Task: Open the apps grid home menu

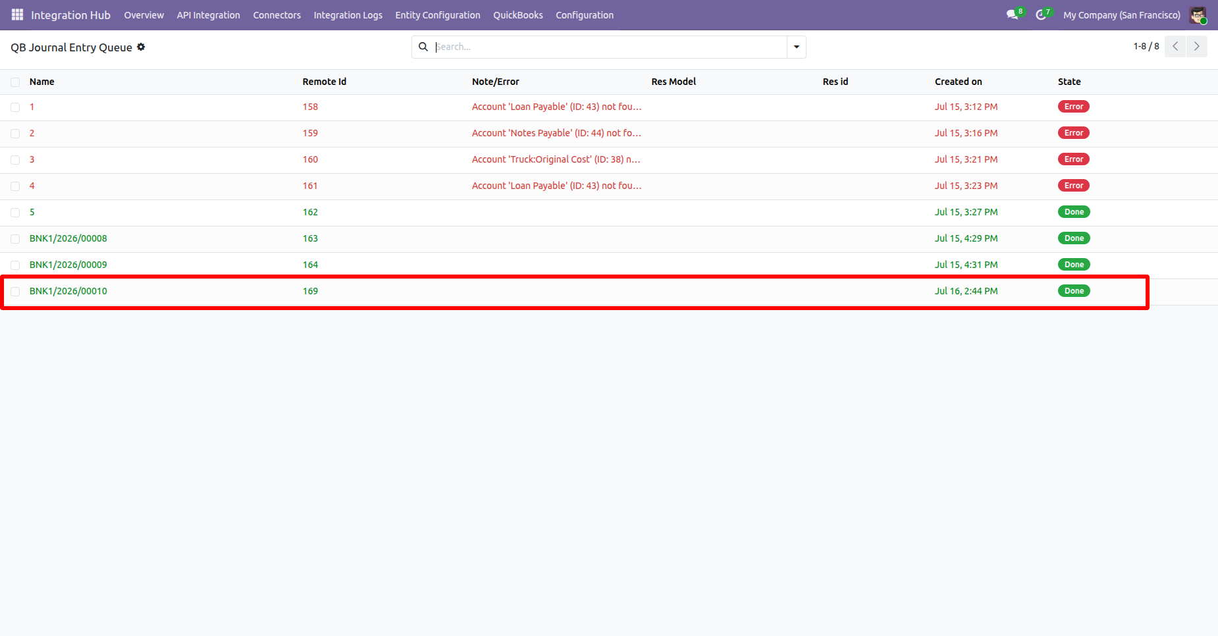Action: pyautogui.click(x=17, y=14)
